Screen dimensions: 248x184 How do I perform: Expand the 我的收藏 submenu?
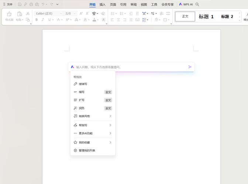[x=93, y=142]
